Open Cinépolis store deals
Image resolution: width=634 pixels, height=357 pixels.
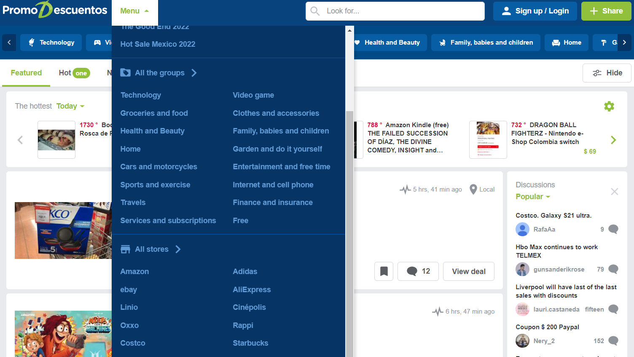(x=249, y=307)
